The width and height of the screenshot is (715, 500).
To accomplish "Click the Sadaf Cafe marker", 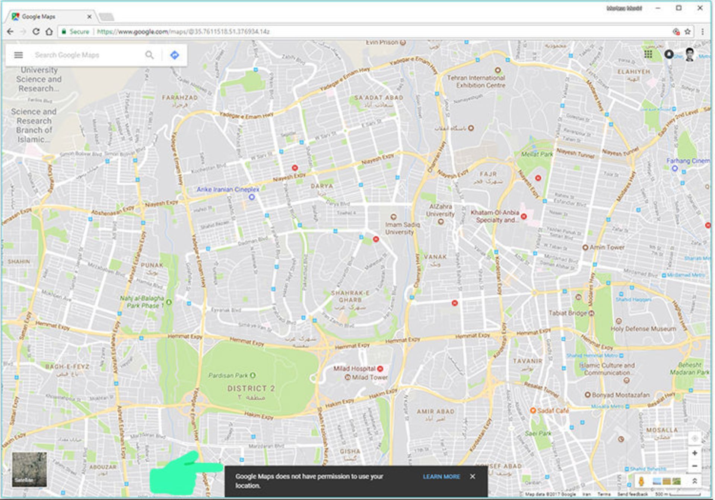I will click(533, 410).
